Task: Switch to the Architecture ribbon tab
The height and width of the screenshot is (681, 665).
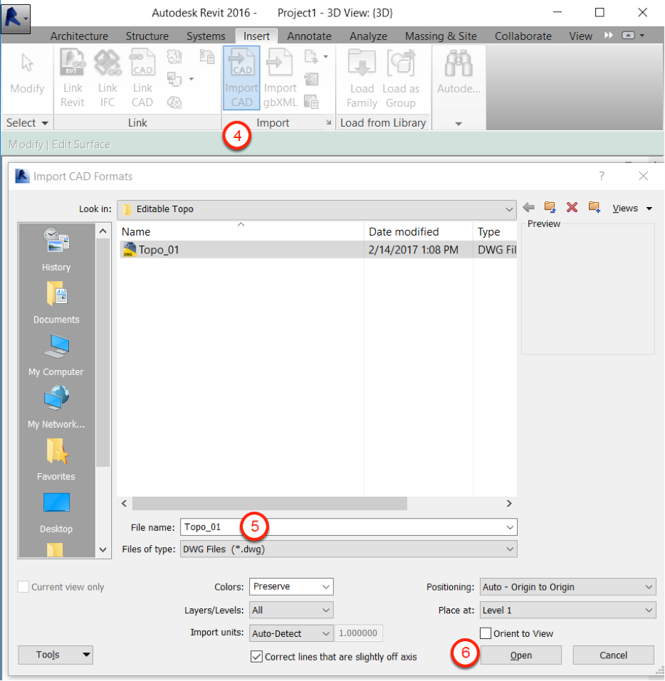Action: 79,36
